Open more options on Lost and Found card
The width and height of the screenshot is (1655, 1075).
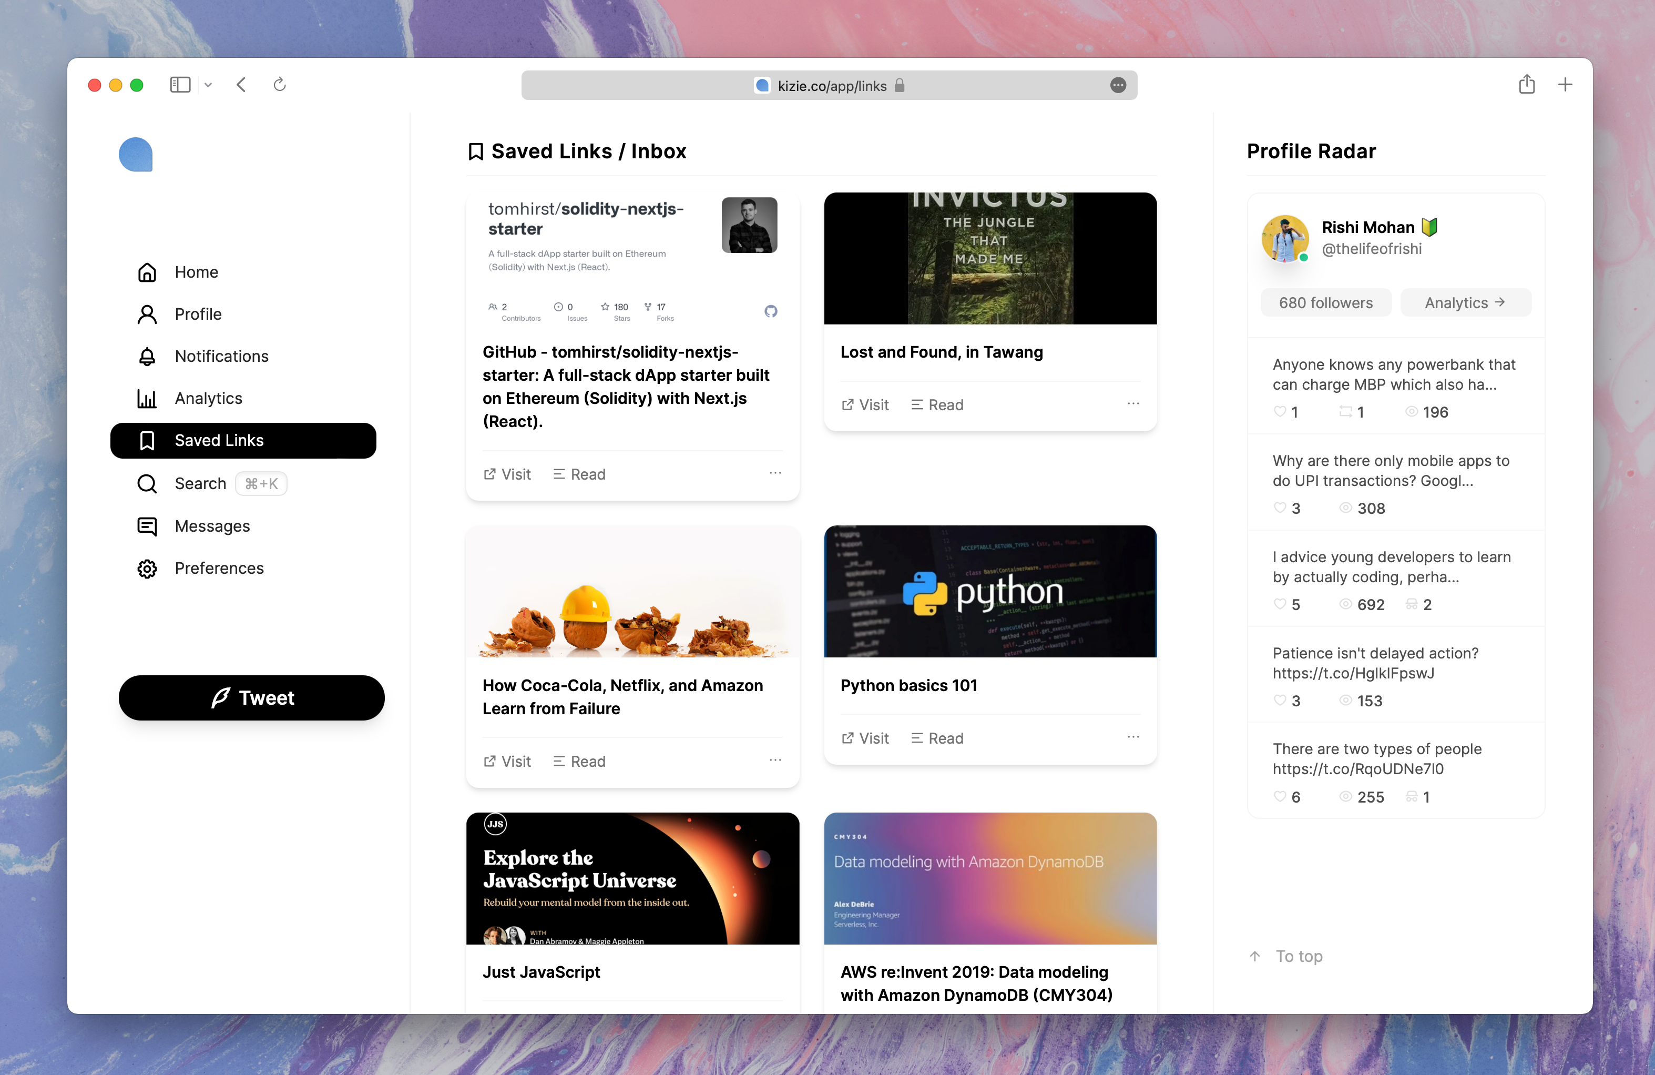click(x=1133, y=403)
